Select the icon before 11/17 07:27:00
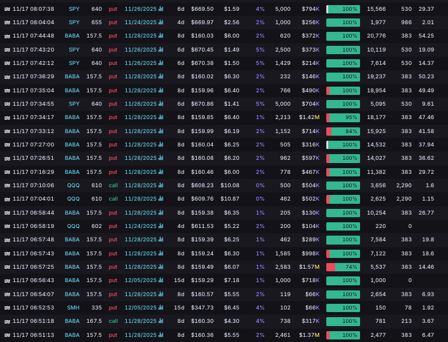This screenshot has width=448, height=342. (x=7, y=145)
